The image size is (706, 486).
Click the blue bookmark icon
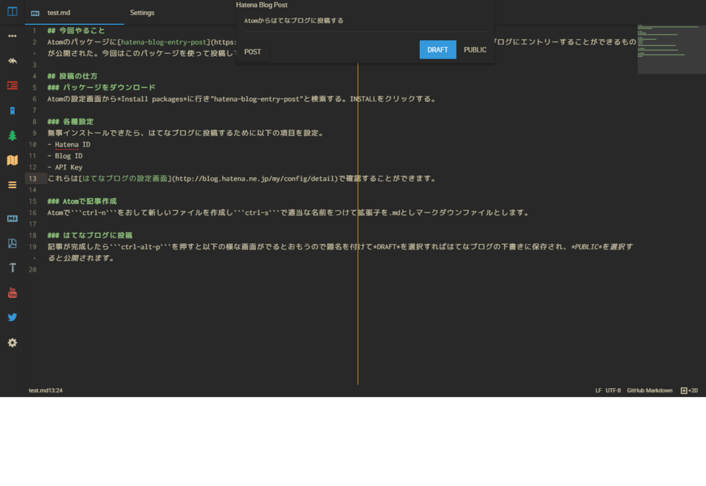(12, 111)
